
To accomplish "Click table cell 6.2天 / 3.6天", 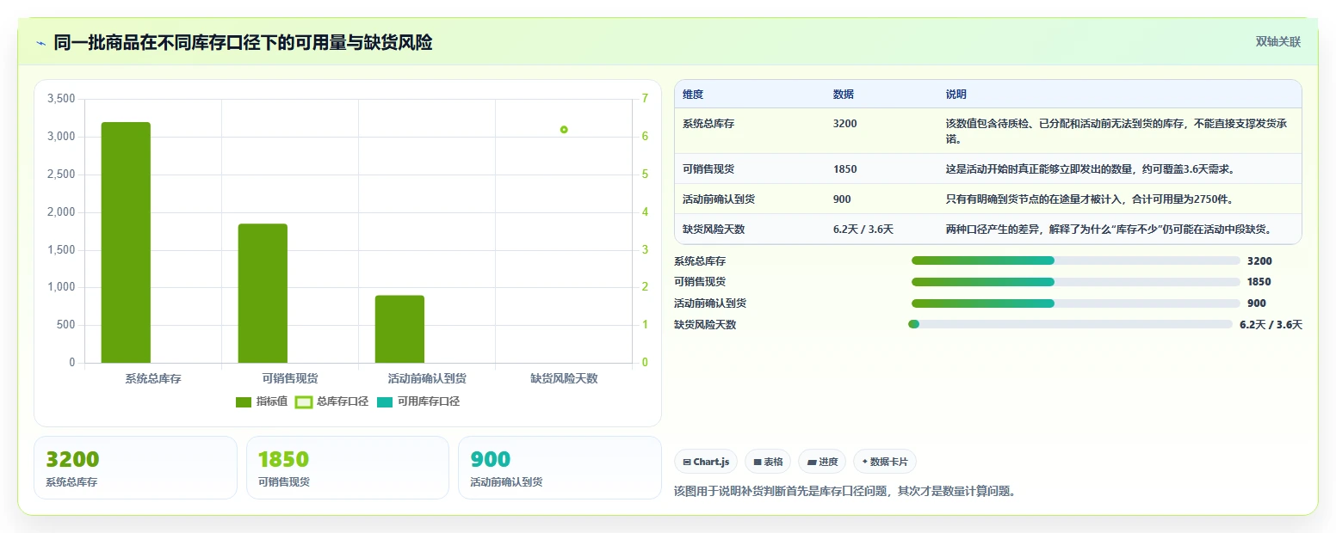I will 863,230.
